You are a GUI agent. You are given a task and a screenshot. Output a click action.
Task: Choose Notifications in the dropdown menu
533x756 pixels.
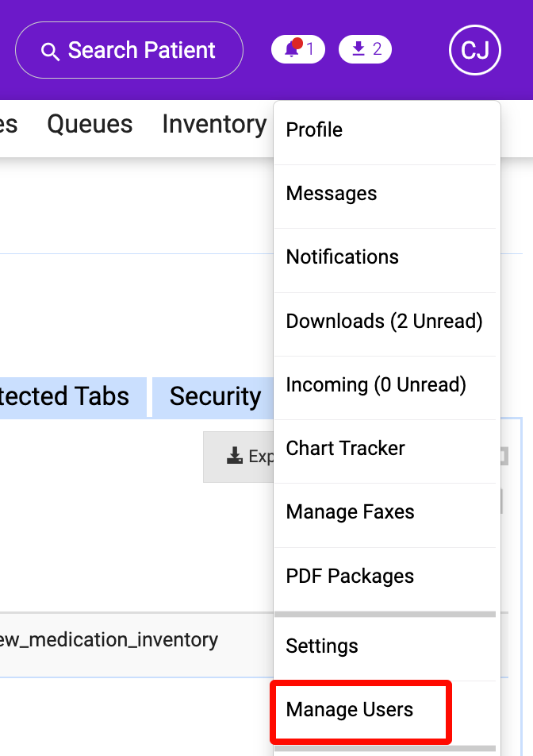(x=343, y=257)
